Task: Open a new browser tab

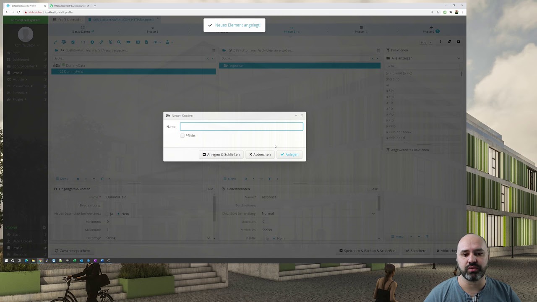Action: coord(95,6)
